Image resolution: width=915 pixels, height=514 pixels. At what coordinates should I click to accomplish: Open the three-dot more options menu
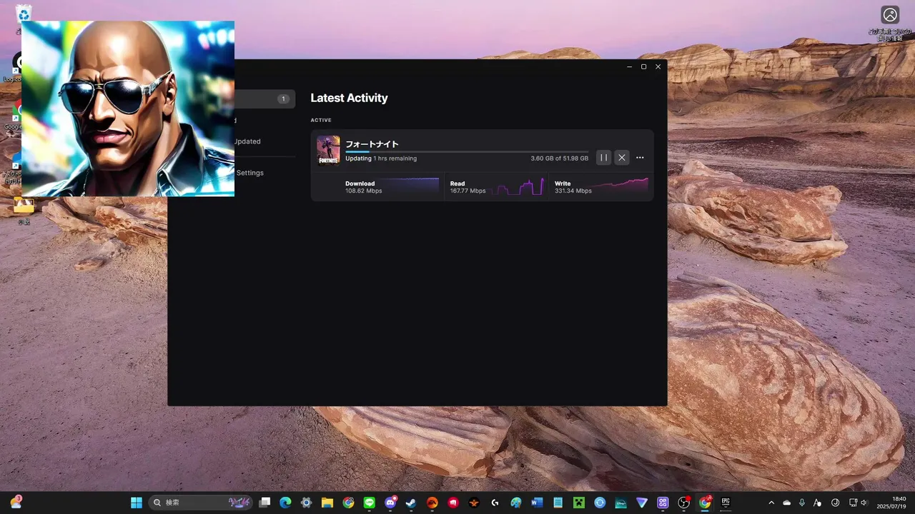pos(640,158)
